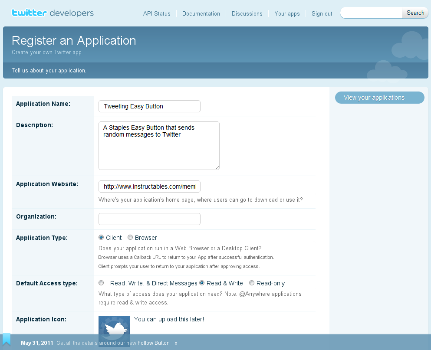Image resolution: width=431 pixels, height=350 pixels.
Task: Choose Read & Write access
Action: (x=202, y=283)
